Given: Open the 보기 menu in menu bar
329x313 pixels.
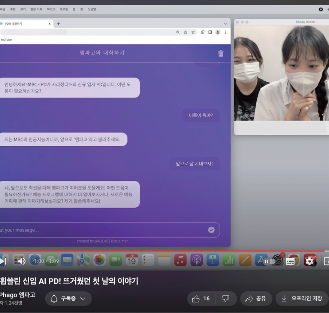Looking at the screenshot, I should point(23,9).
